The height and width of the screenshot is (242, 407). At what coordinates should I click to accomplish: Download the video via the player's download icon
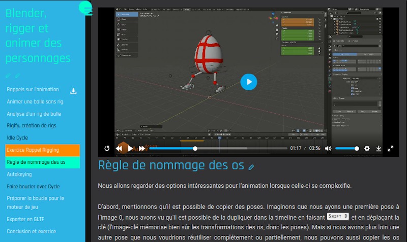point(379,148)
